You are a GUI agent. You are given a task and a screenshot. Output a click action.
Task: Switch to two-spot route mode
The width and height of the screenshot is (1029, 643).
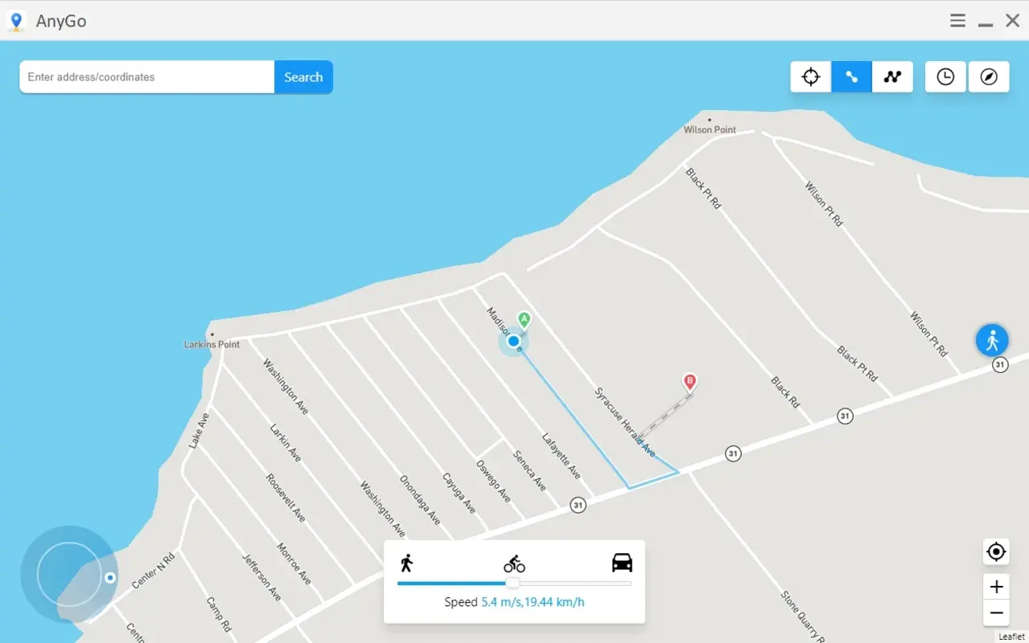click(851, 76)
